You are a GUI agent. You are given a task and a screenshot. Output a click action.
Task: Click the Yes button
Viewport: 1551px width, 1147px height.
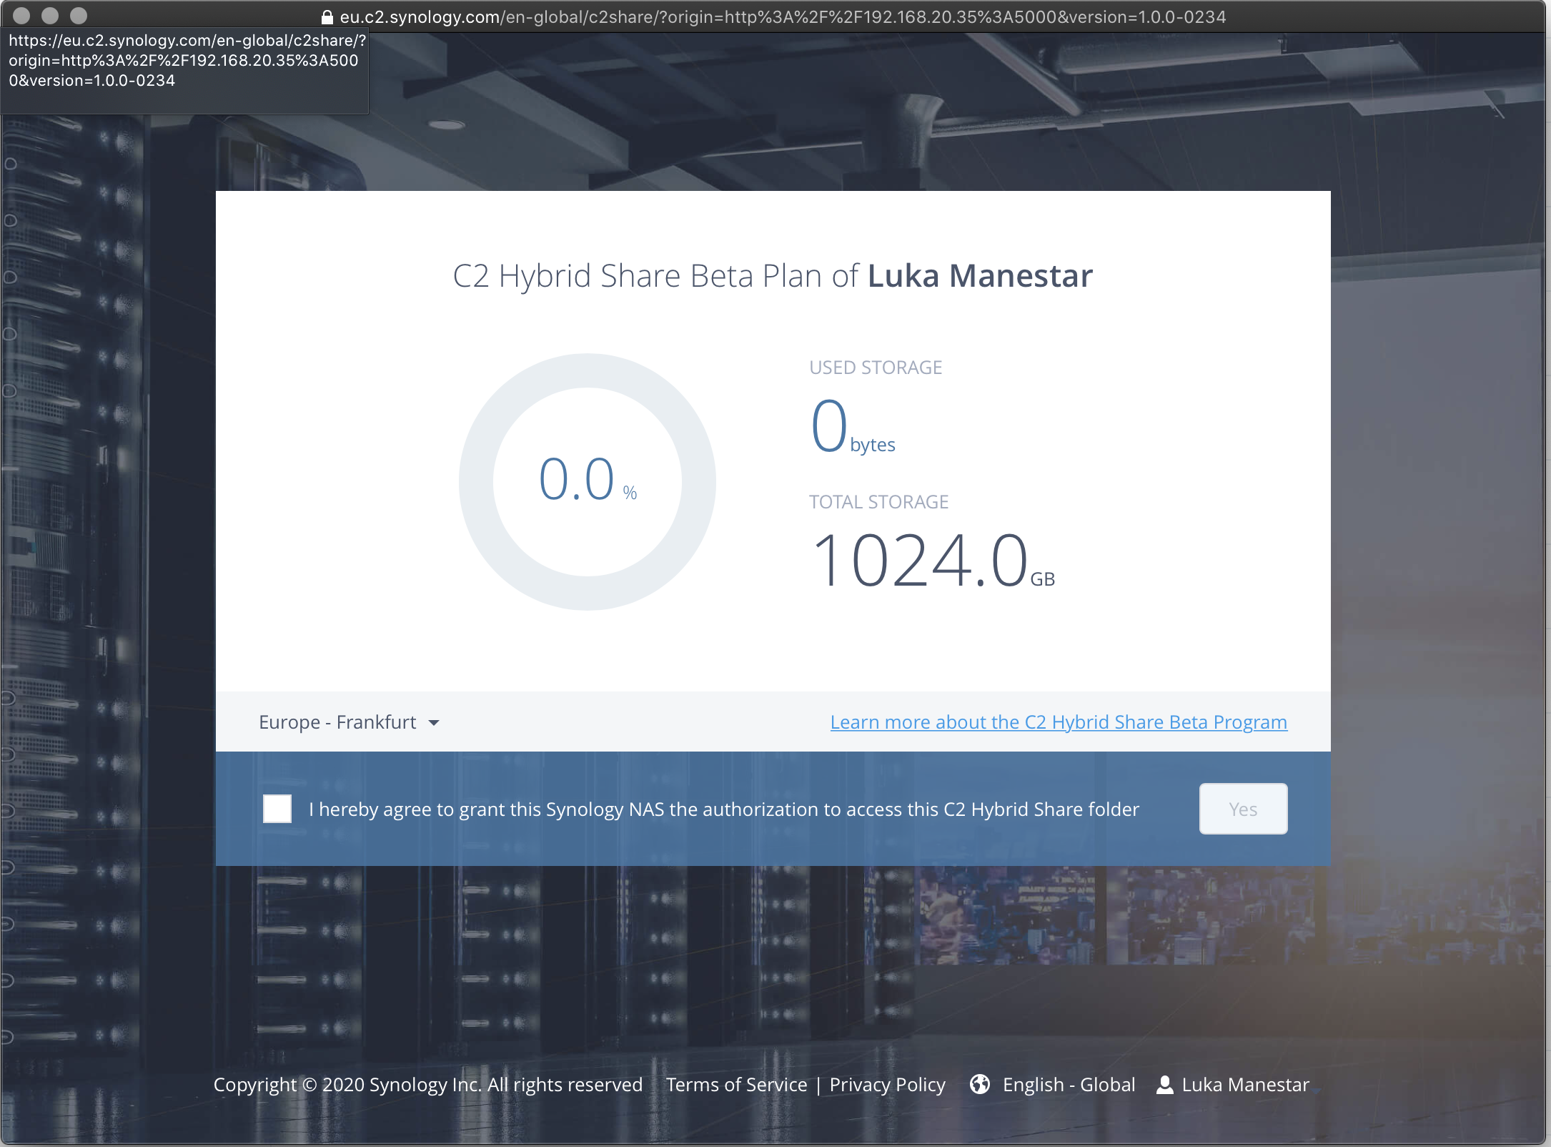tap(1243, 809)
